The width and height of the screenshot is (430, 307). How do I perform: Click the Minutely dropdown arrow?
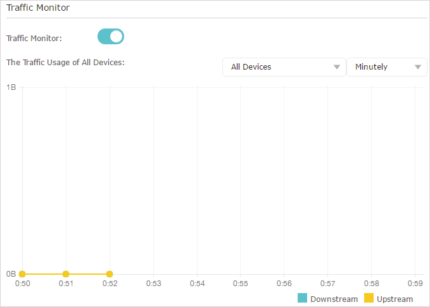[418, 67]
